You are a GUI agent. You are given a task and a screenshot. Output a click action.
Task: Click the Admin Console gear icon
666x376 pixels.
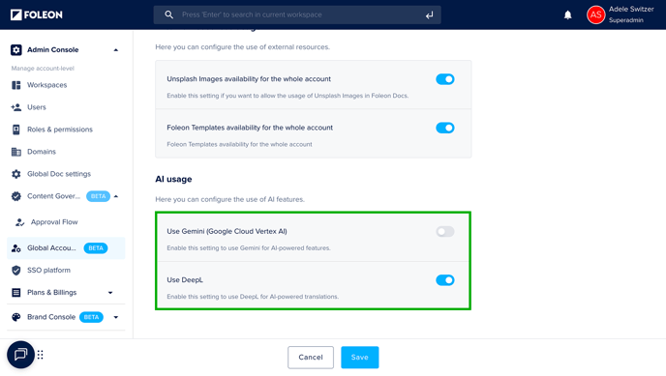click(16, 49)
